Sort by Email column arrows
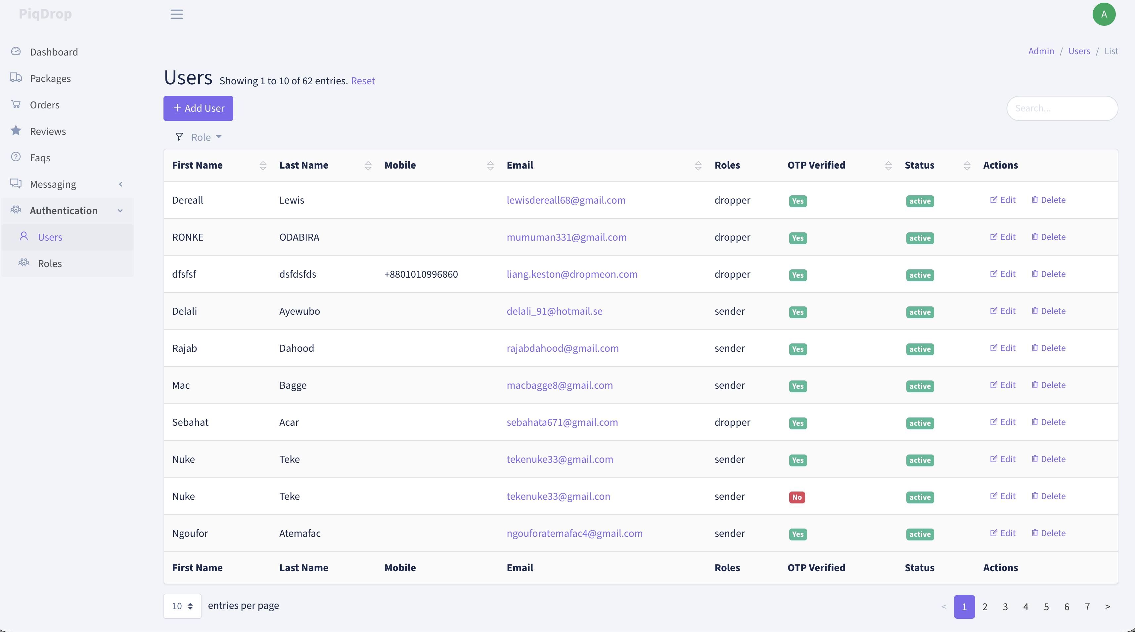The image size is (1135, 632). (x=698, y=166)
